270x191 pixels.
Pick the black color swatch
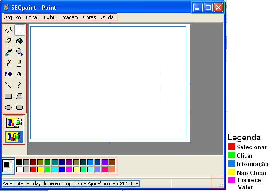tap(19, 163)
